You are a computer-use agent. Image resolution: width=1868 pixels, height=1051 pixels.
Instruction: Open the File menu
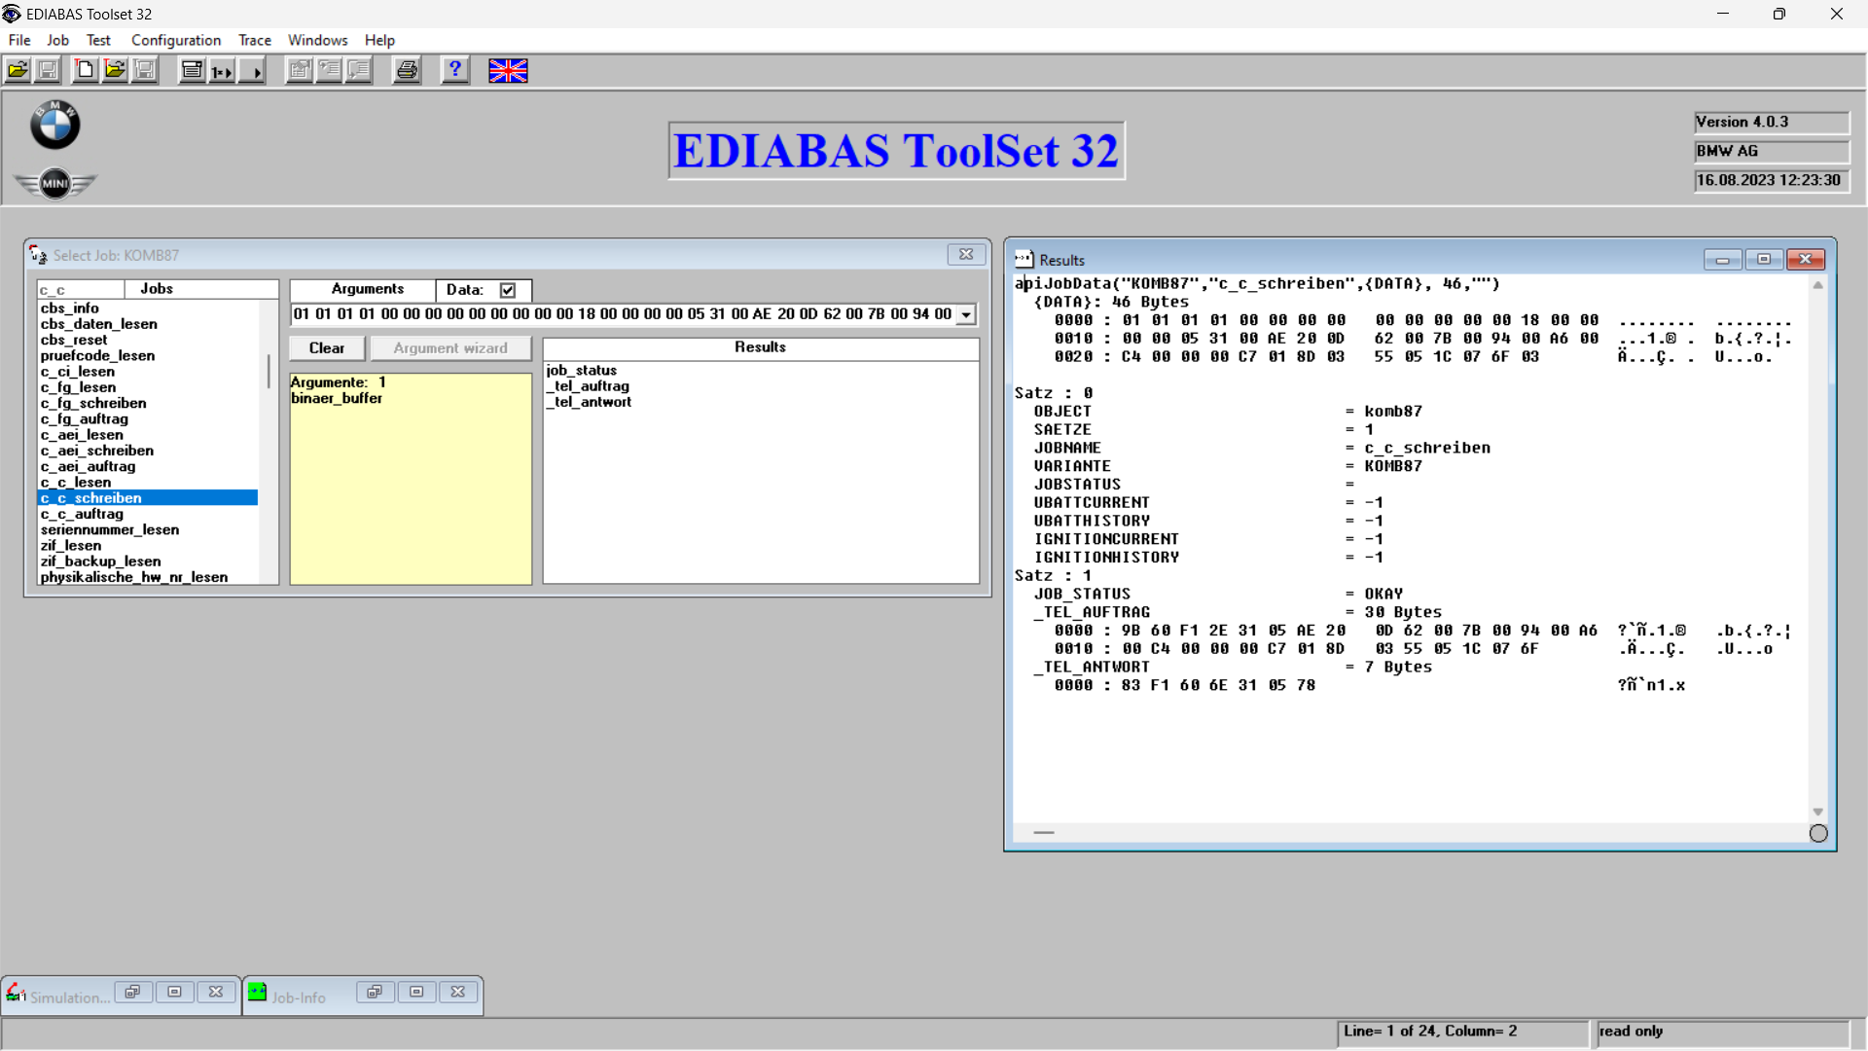pos(19,40)
